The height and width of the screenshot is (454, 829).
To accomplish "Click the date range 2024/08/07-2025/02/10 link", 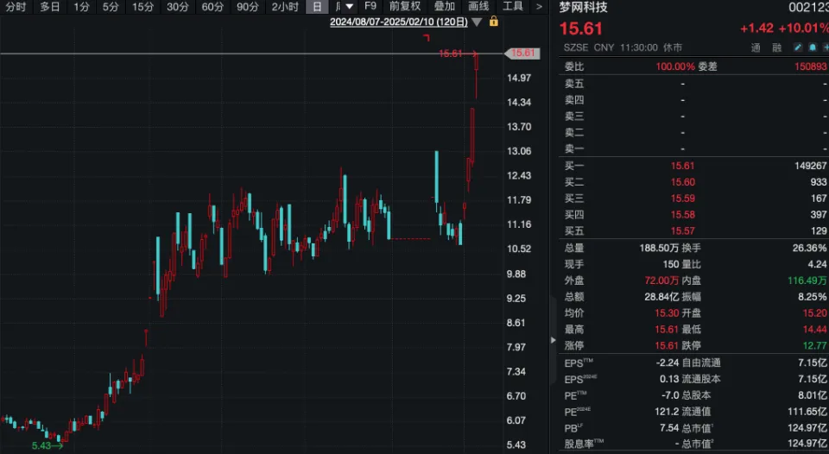I will tap(399, 22).
